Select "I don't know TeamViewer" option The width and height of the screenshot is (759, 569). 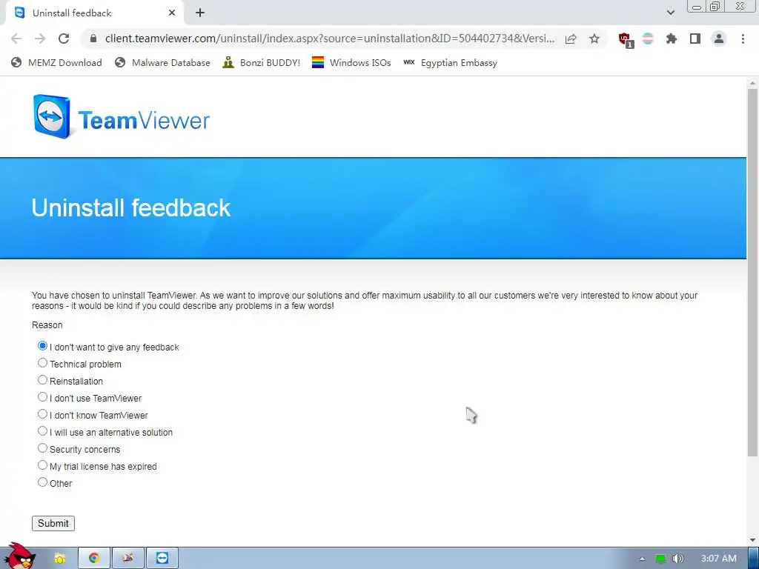pyautogui.click(x=42, y=414)
